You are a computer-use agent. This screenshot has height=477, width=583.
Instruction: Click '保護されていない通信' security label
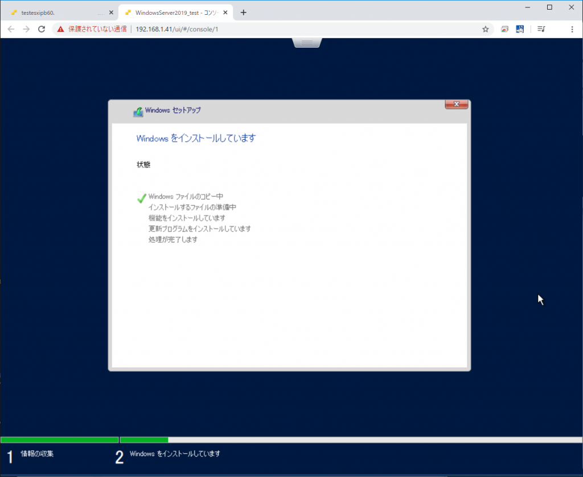97,29
